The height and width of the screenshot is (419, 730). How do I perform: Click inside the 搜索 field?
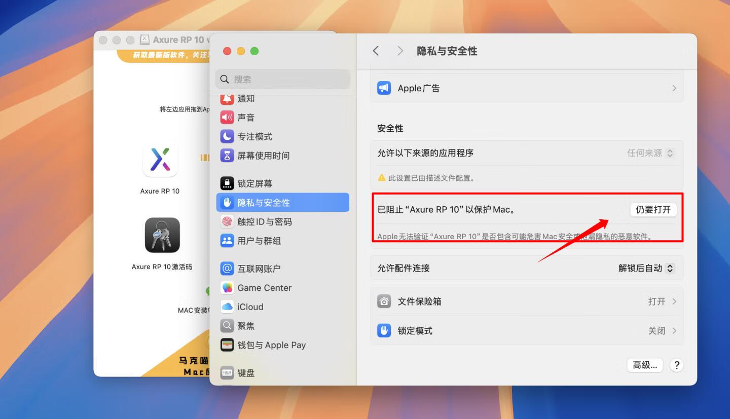[282, 79]
